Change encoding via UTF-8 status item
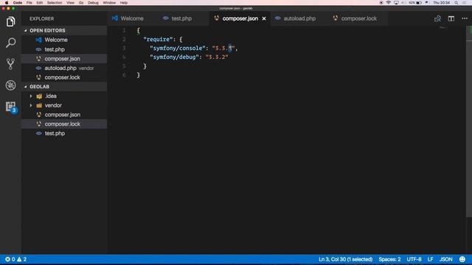Screen dimensions: 472x265 coord(414,259)
